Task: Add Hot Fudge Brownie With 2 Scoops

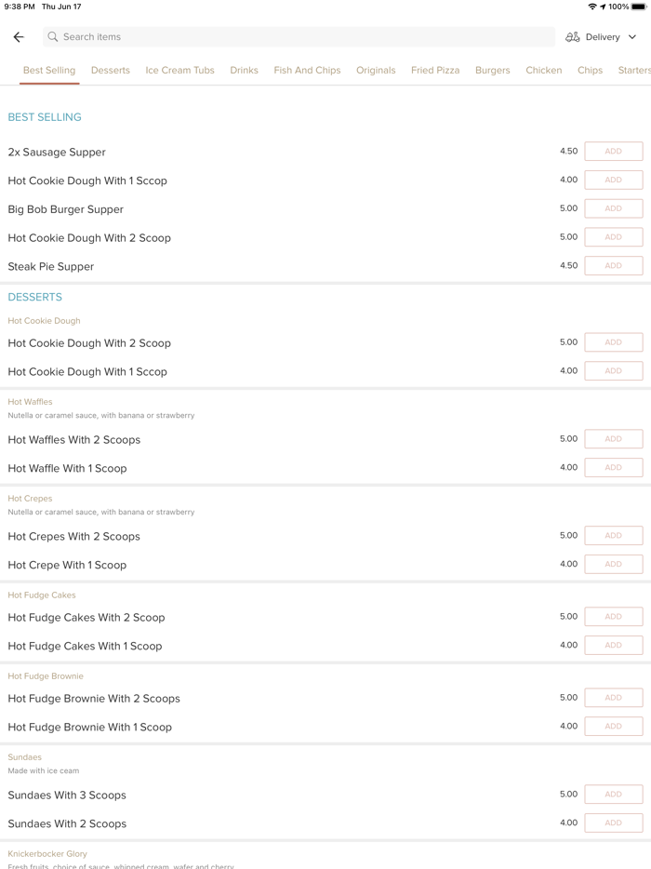Action: click(x=613, y=698)
